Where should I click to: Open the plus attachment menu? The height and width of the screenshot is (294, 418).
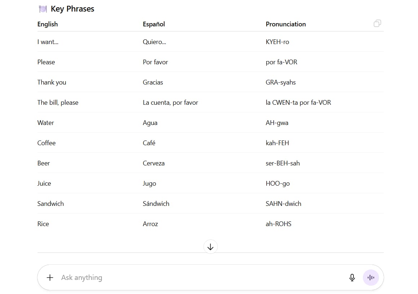click(50, 277)
